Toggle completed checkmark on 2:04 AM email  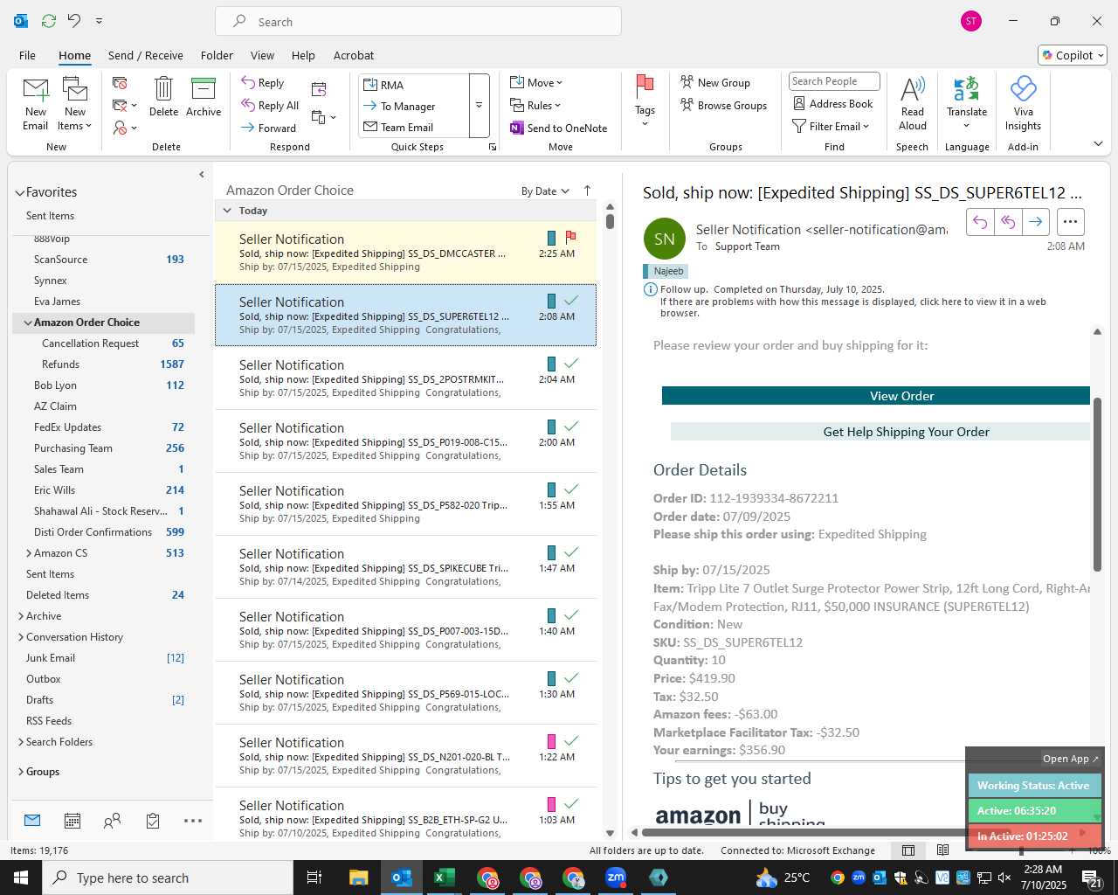click(x=571, y=363)
